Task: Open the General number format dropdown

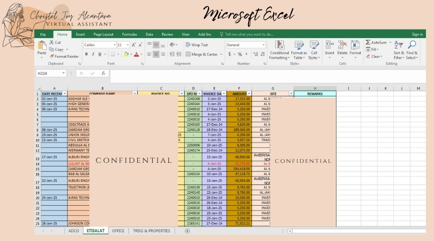Action: click(263, 45)
